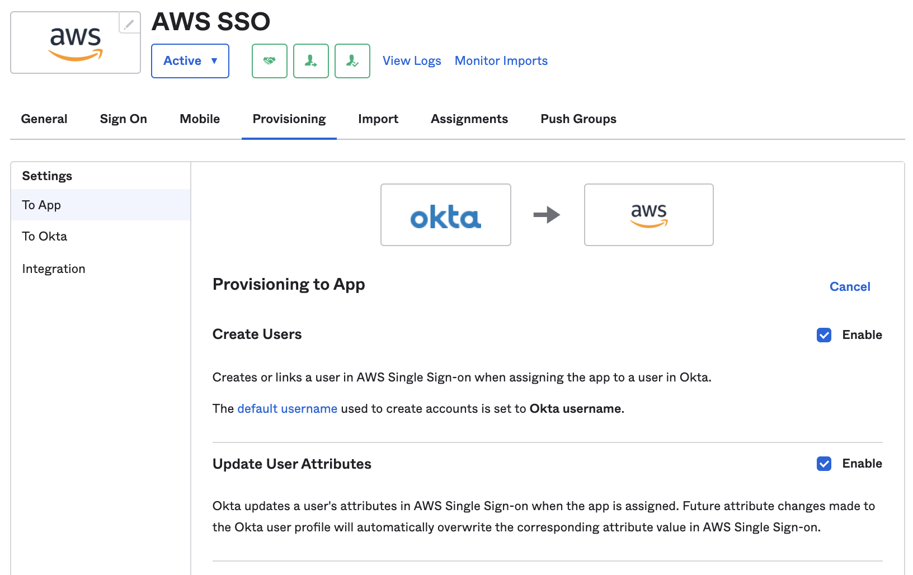Click the Okta logo tile

pyautogui.click(x=445, y=215)
